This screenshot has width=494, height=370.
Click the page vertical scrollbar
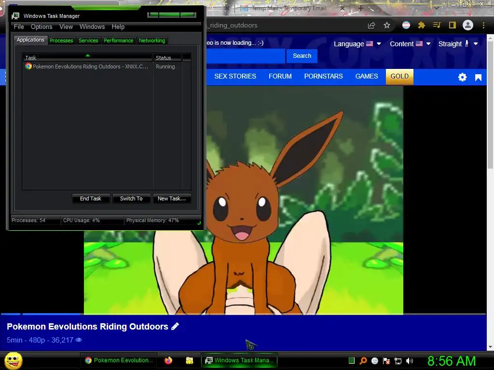490,192
